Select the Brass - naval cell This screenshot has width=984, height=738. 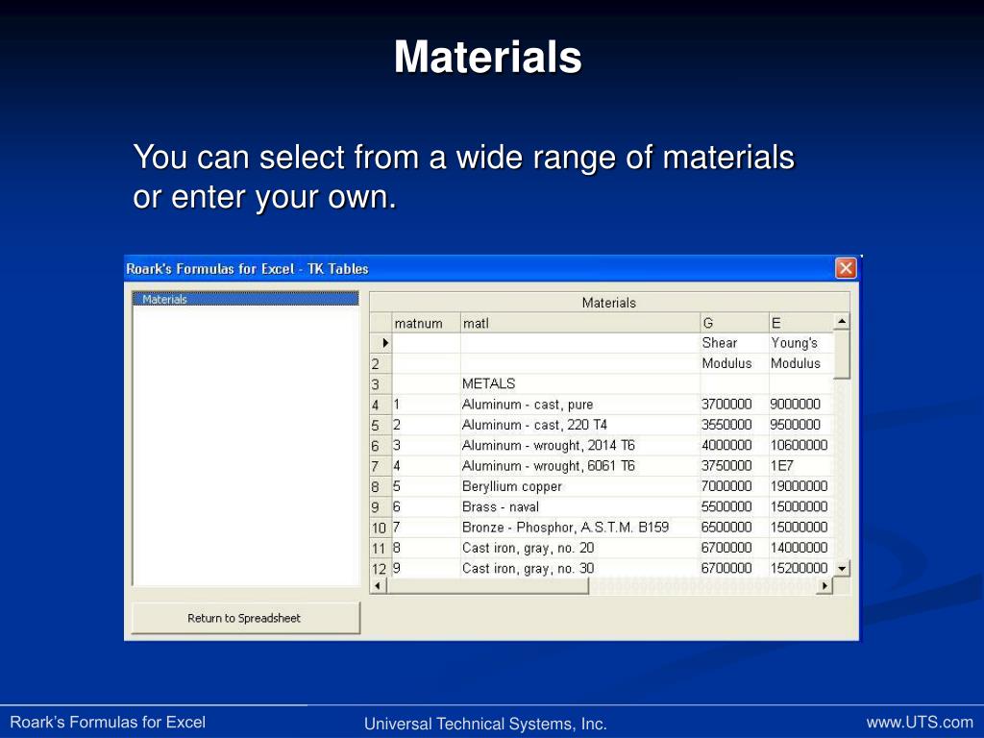coord(579,506)
